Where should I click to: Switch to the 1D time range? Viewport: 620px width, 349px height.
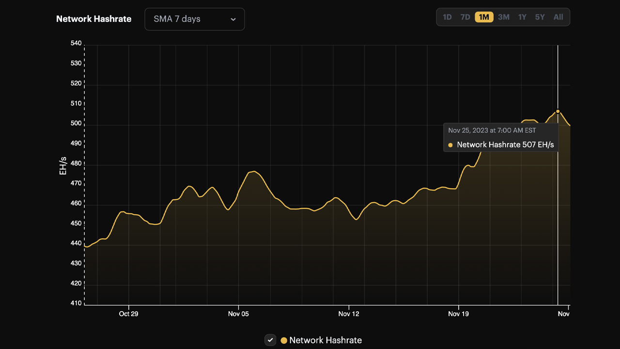(447, 16)
